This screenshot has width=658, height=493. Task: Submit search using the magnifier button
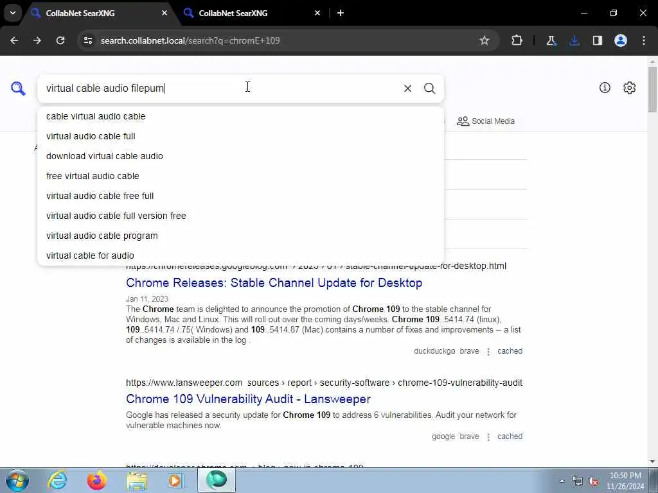pyautogui.click(x=429, y=89)
